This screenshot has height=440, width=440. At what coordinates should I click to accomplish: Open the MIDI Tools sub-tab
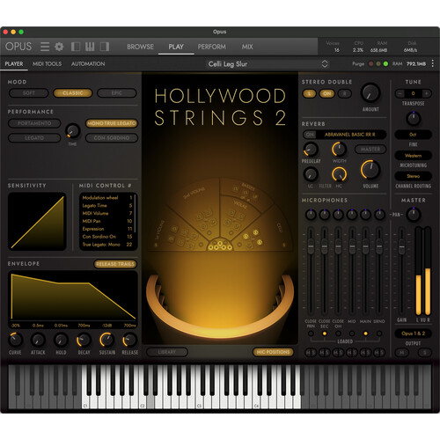pos(47,63)
